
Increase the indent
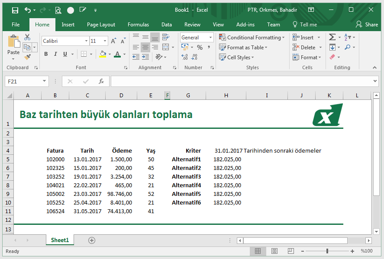point(145,57)
